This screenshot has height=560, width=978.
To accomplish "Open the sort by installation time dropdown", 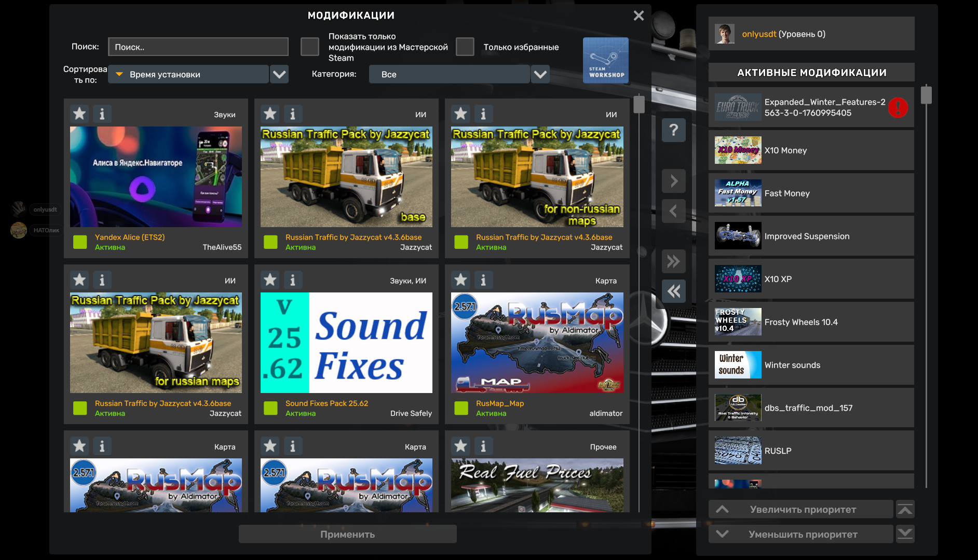I will tap(189, 74).
